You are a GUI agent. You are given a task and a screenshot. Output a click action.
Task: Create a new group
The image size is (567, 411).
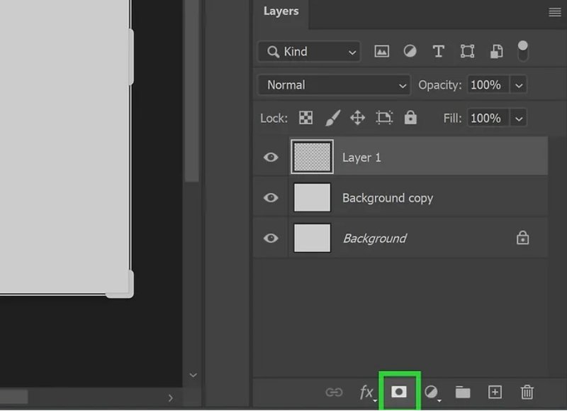point(463,391)
